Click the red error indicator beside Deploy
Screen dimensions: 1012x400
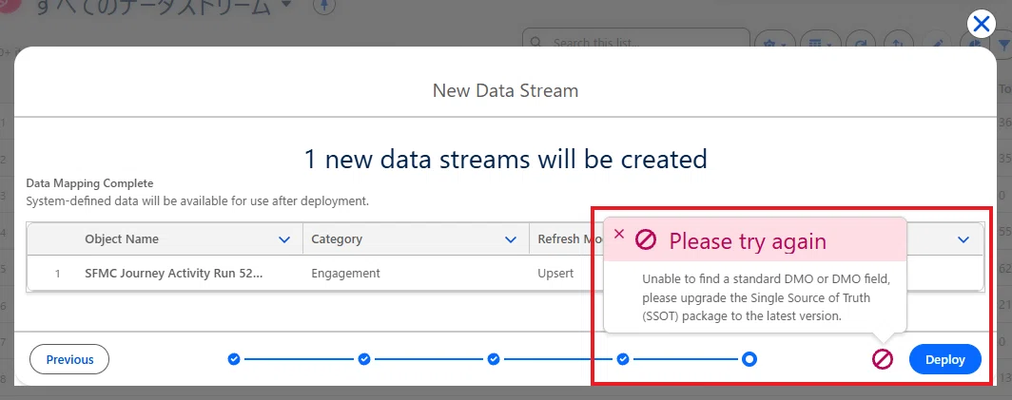click(883, 359)
